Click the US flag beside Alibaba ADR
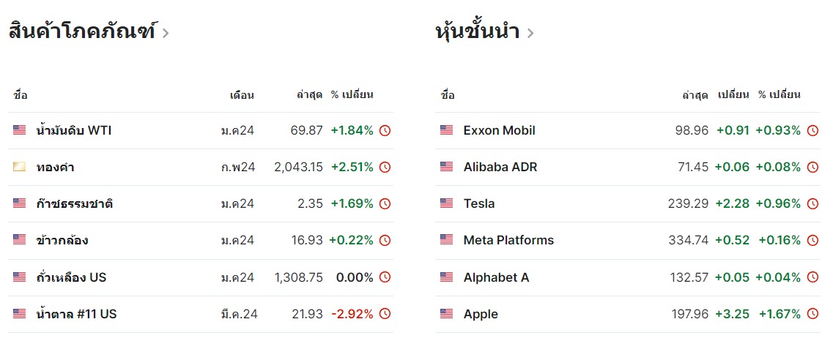 click(447, 168)
